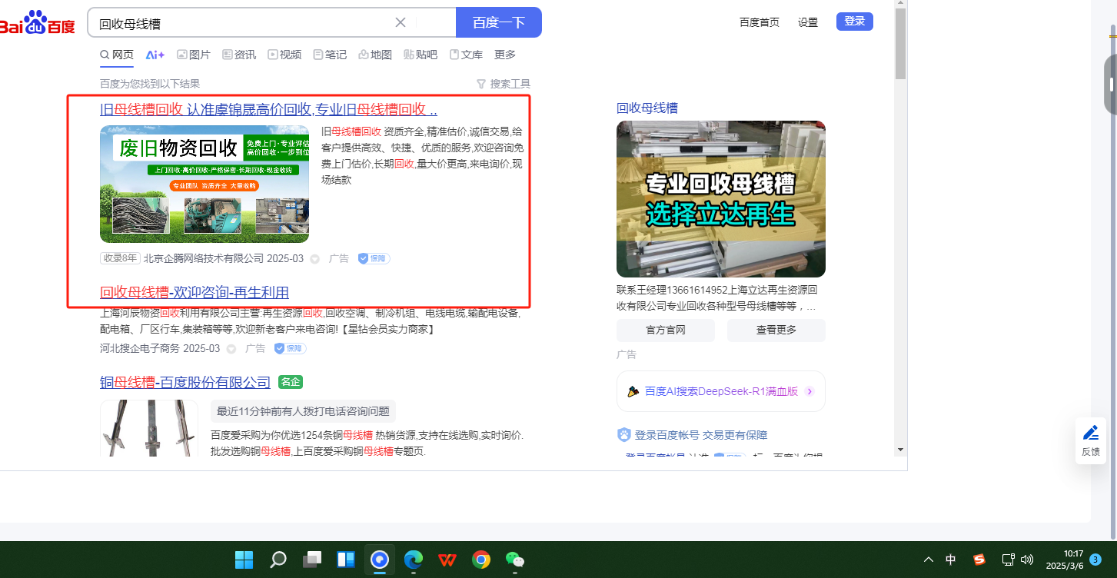The image size is (1117, 578).
Task: Open 铜母线槽-百度股份有限公司 result link
Action: [x=185, y=382]
